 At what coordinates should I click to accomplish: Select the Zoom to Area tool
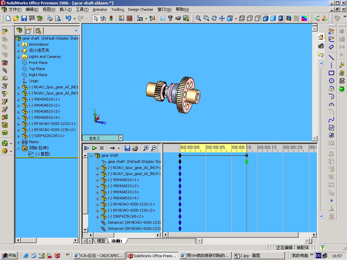pyautogui.click(x=206, y=18)
